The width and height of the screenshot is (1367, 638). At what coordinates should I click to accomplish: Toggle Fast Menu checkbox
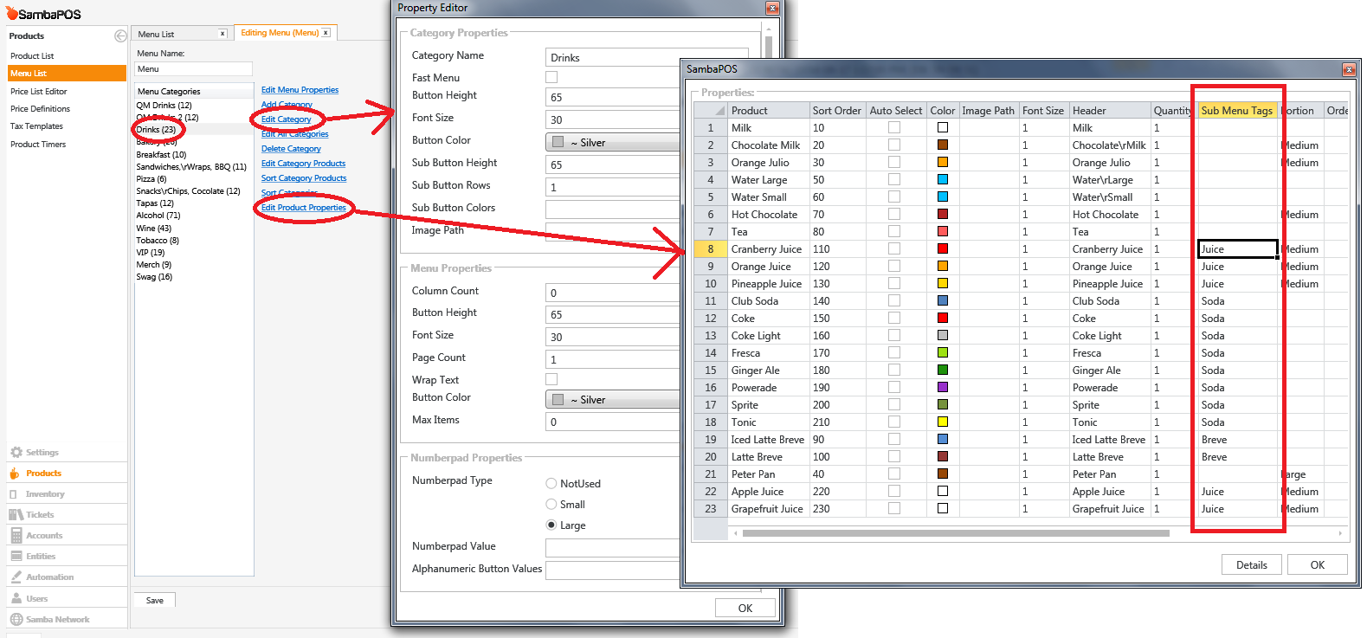(x=551, y=77)
